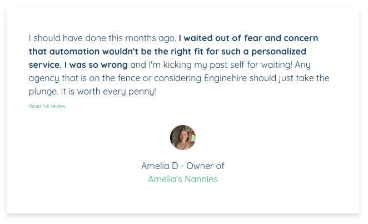The width and height of the screenshot is (368, 224).
Task: Click the bold phrase "I was so wrong"
Action: [x=96, y=64]
